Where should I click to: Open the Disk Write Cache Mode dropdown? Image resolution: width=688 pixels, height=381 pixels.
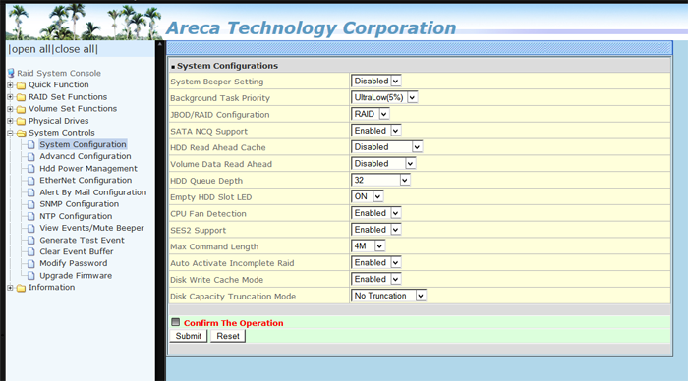[376, 279]
